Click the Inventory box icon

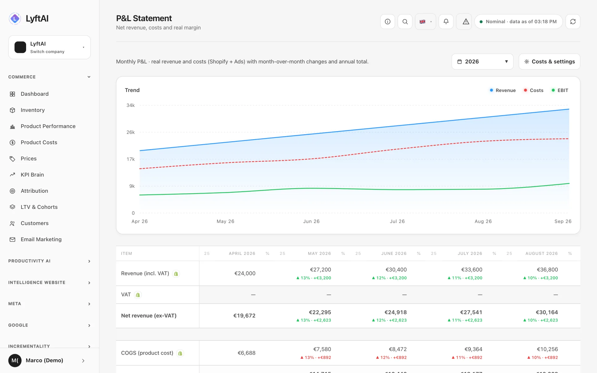coord(12,110)
